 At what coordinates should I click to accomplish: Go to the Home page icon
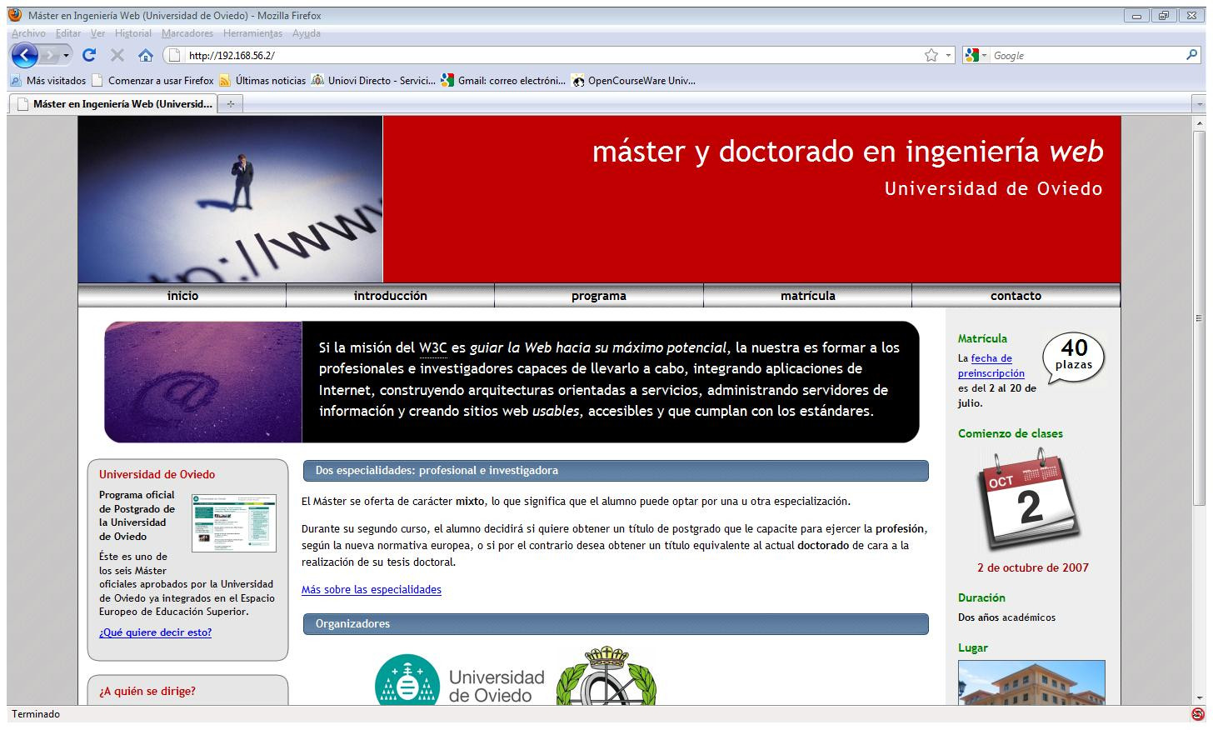[x=146, y=56]
